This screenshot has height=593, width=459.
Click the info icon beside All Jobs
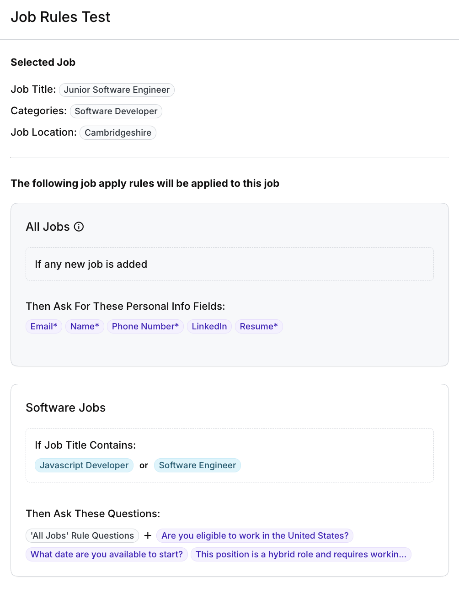(79, 227)
